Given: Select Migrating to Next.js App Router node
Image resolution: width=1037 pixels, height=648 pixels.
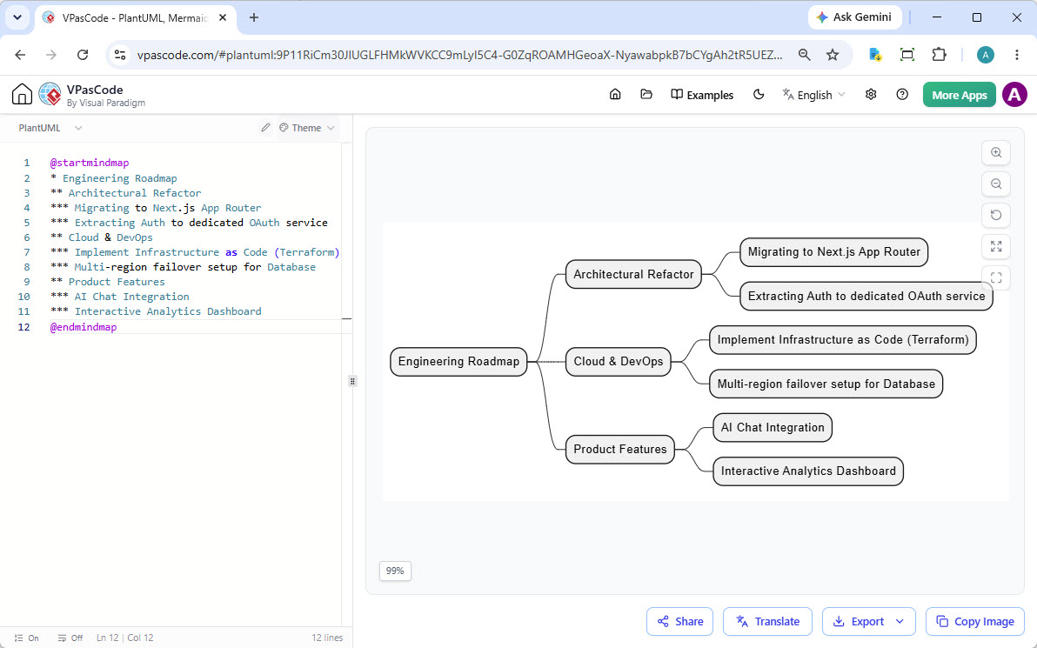Looking at the screenshot, I should click(833, 252).
